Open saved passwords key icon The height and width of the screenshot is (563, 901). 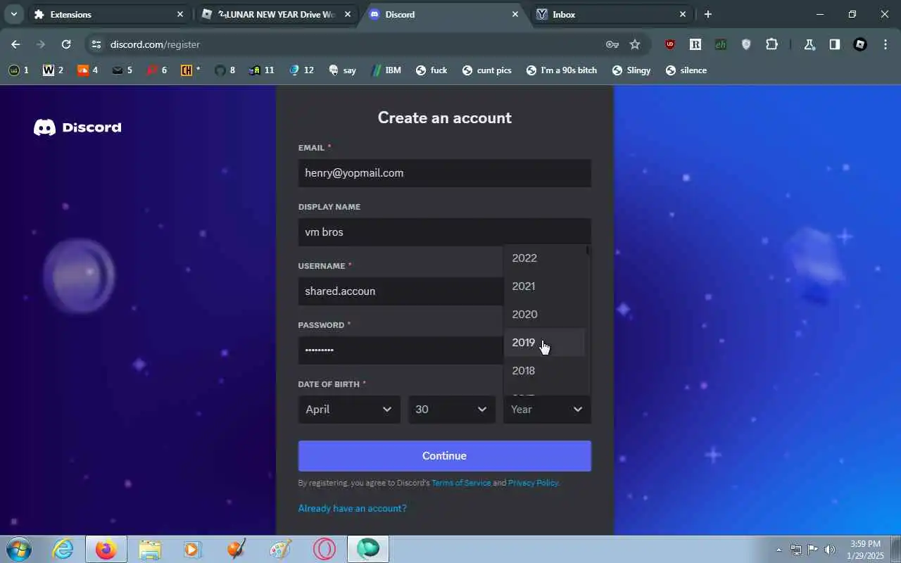[x=612, y=44]
